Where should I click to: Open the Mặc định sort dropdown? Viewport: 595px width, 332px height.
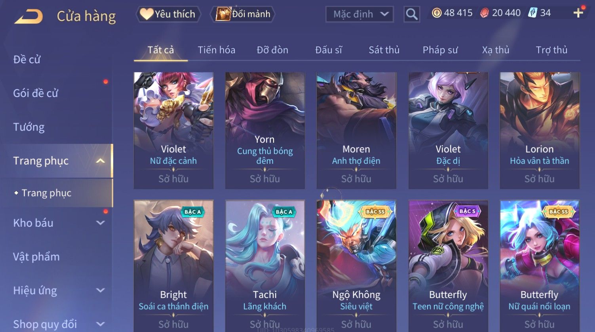click(359, 14)
